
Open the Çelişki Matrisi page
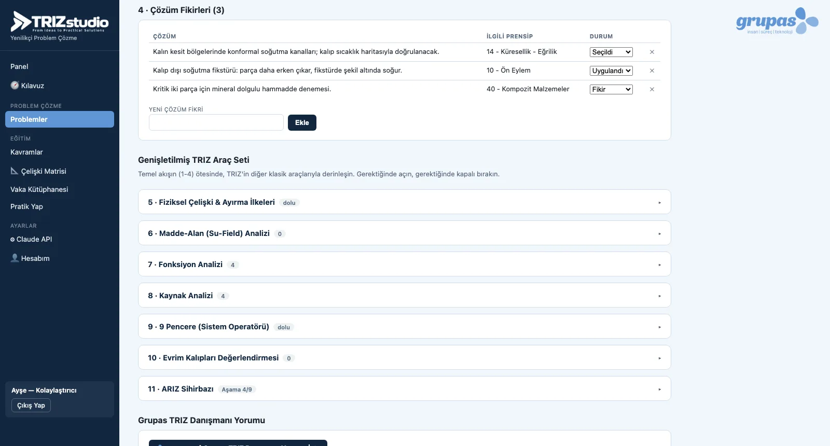(60, 171)
